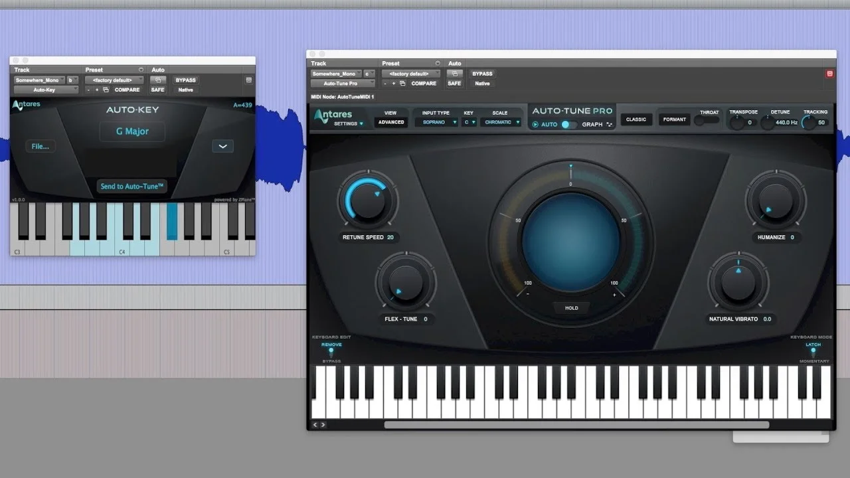This screenshot has width=850, height=478.
Task: Open Preset menu circle arrow in Auto-Key window
Action: pos(141,70)
